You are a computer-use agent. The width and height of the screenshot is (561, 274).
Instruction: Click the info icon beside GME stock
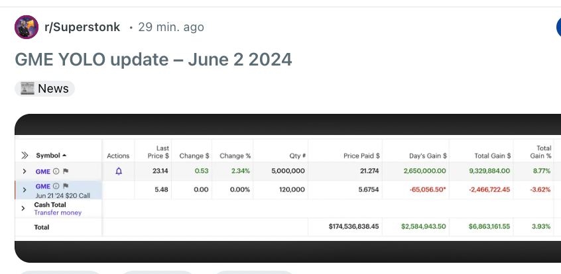[56, 171]
